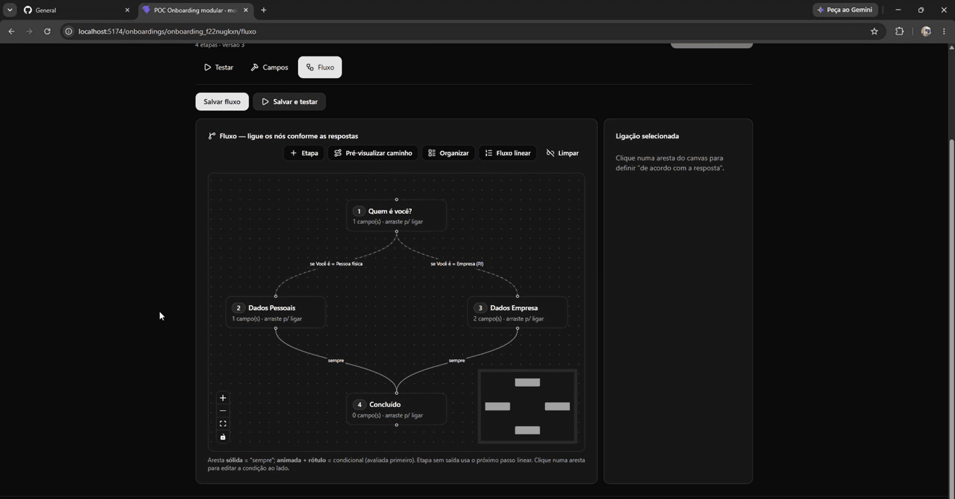Open the Chrome profile avatar
Image resolution: width=955 pixels, height=499 pixels.
click(926, 31)
